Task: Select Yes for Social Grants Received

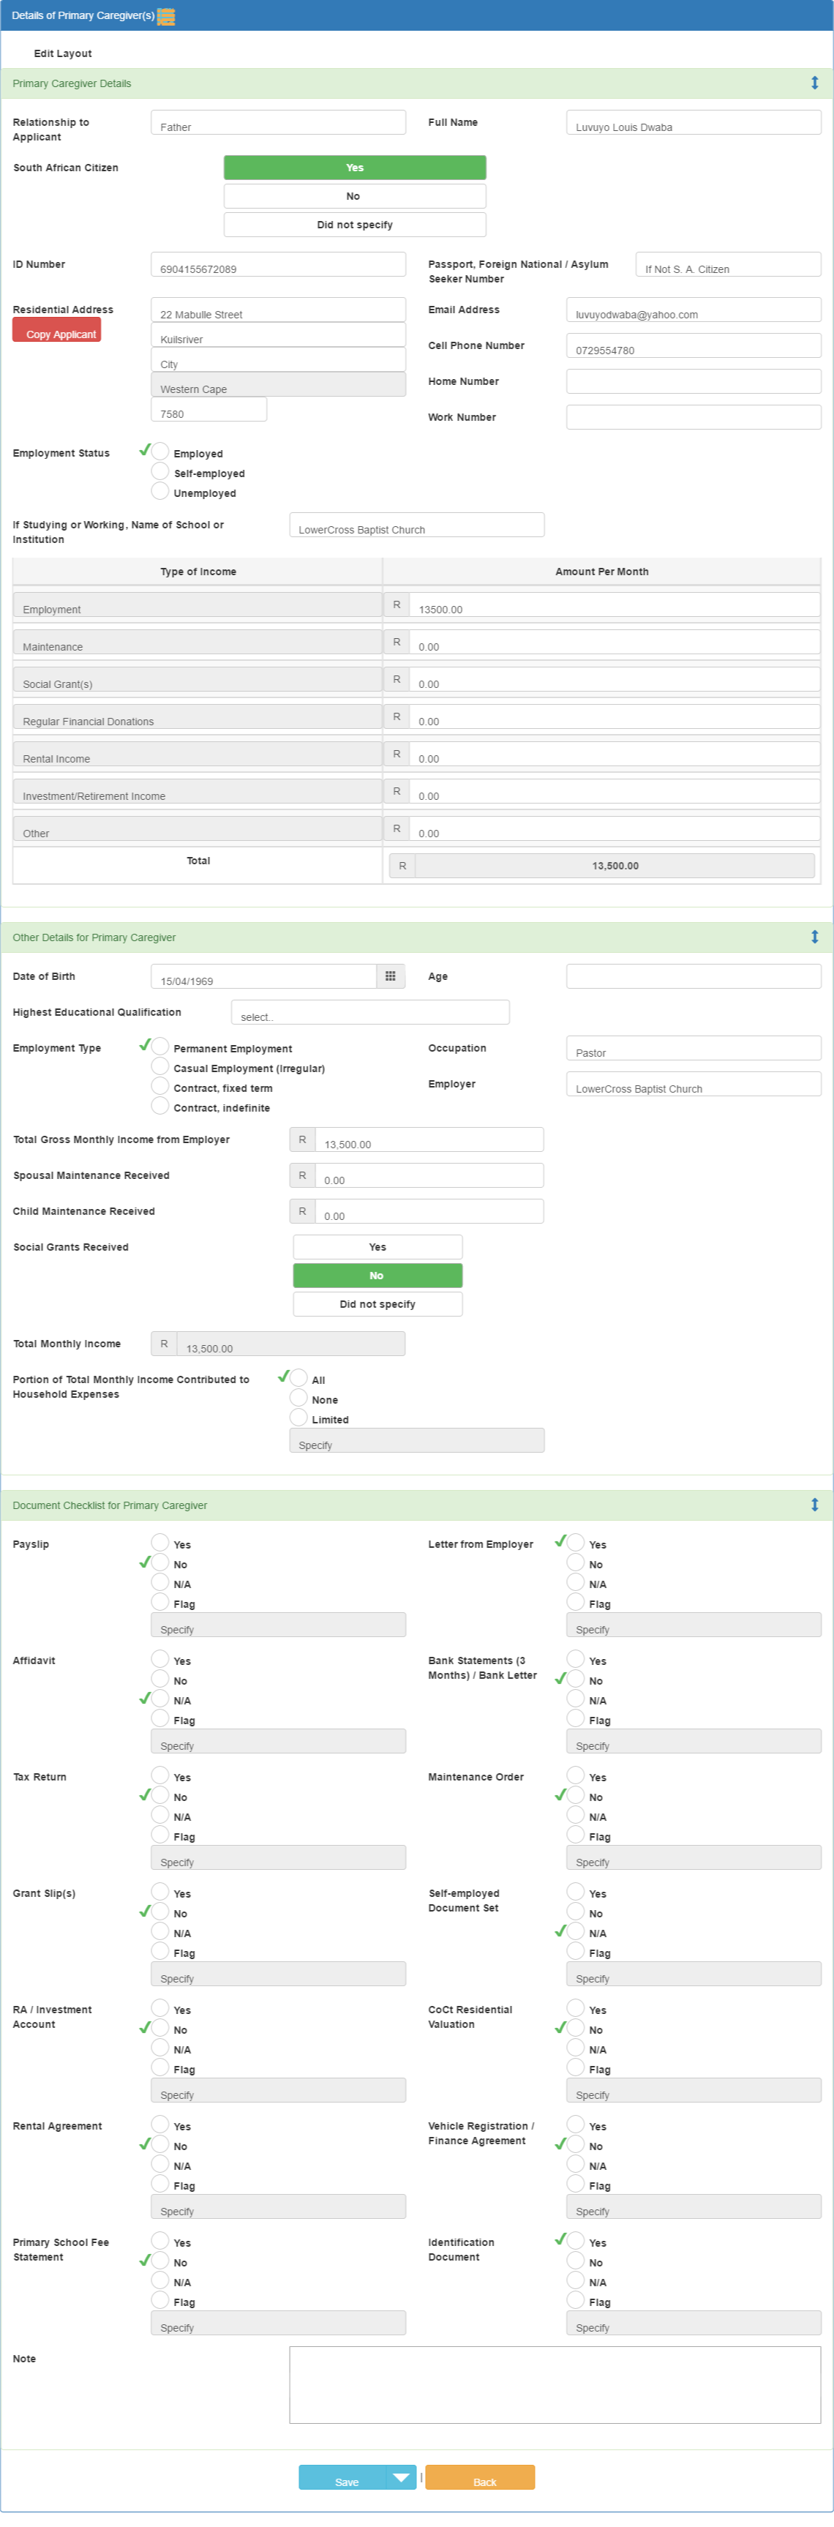Action: (x=377, y=1247)
